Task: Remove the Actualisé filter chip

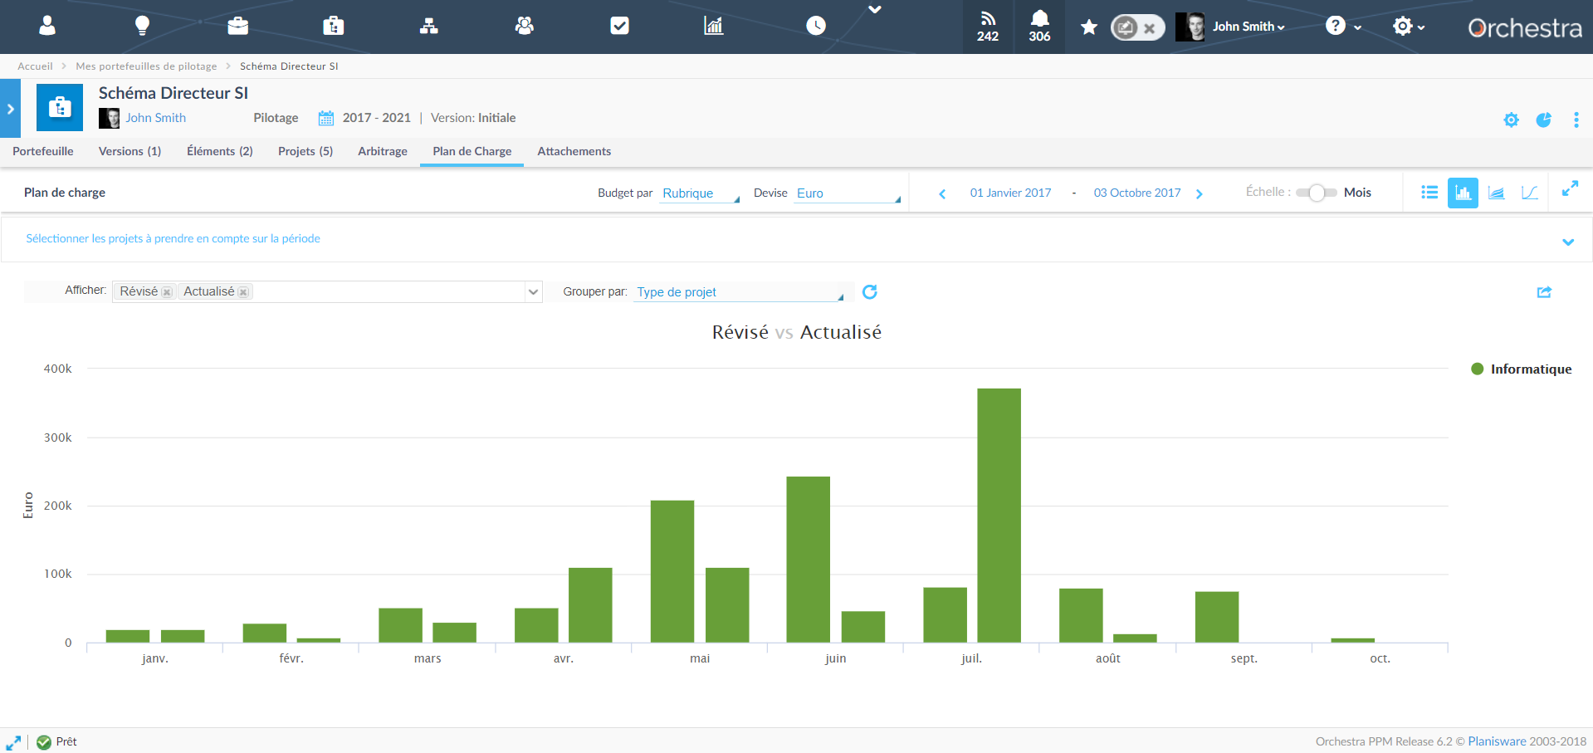Action: click(242, 291)
